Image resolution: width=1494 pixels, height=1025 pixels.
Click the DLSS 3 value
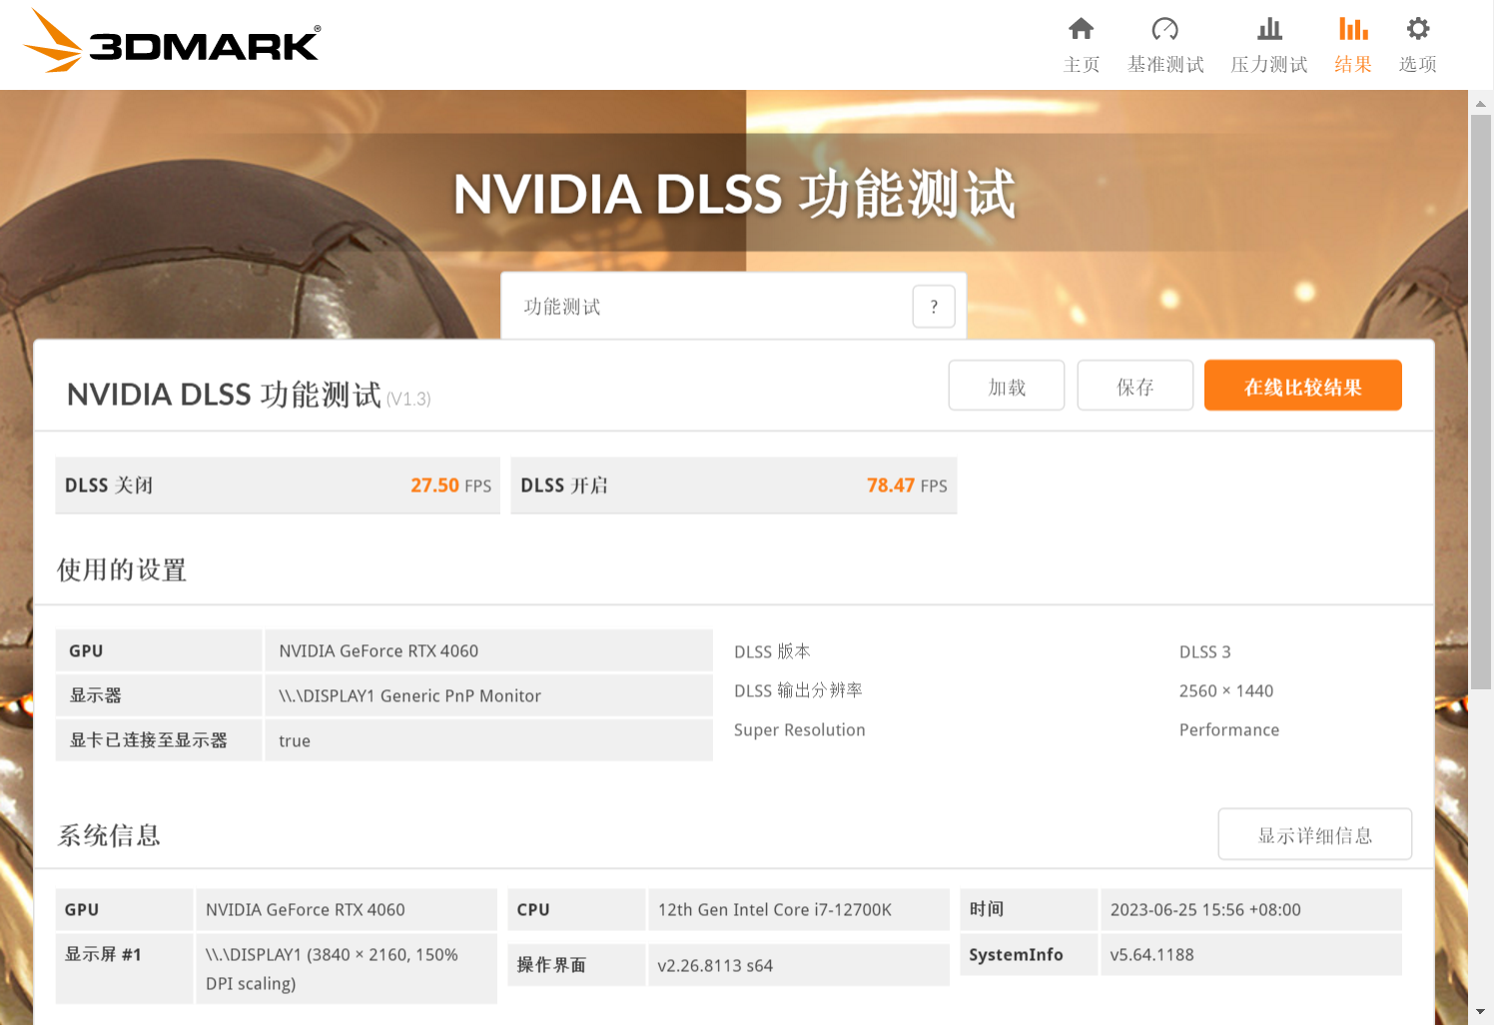[x=1204, y=651]
